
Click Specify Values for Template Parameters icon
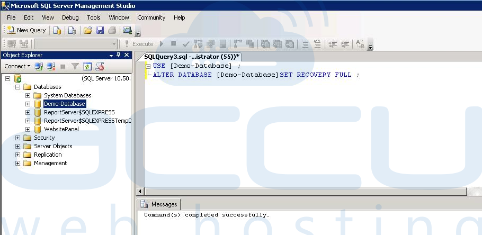pyautogui.click(x=360, y=44)
